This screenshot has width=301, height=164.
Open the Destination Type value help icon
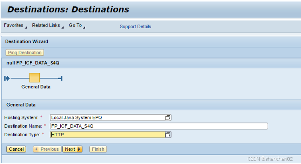pyautogui.click(x=168, y=135)
